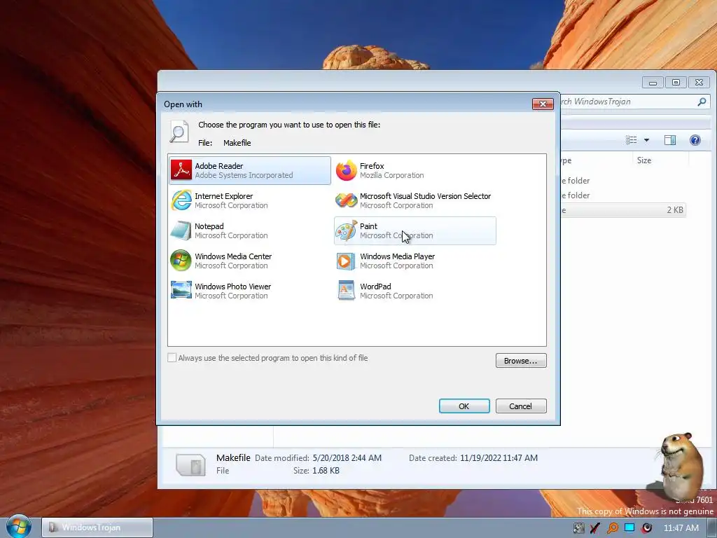Close the Open with dialog
This screenshot has height=538, width=717.
point(543,104)
